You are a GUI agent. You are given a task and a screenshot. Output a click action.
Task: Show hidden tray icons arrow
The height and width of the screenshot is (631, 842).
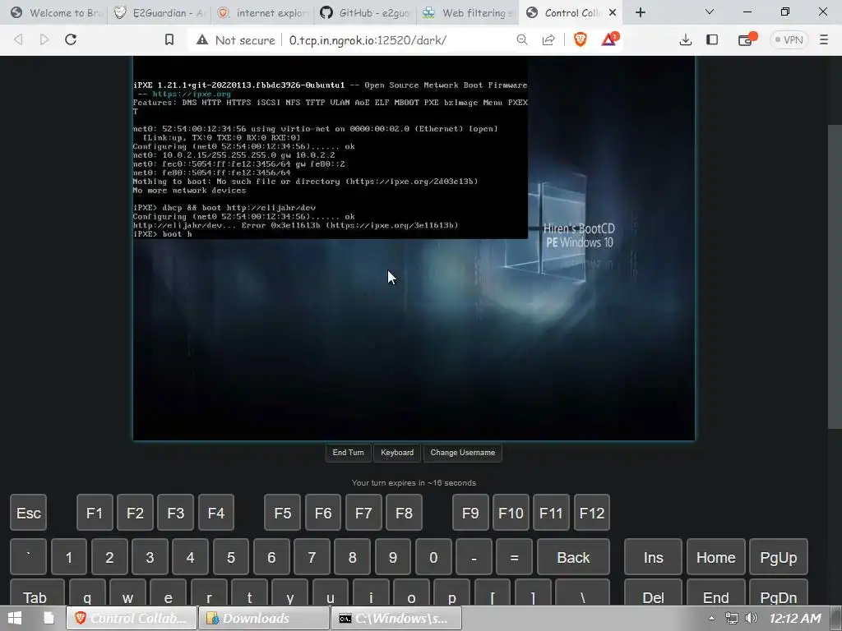(711, 618)
